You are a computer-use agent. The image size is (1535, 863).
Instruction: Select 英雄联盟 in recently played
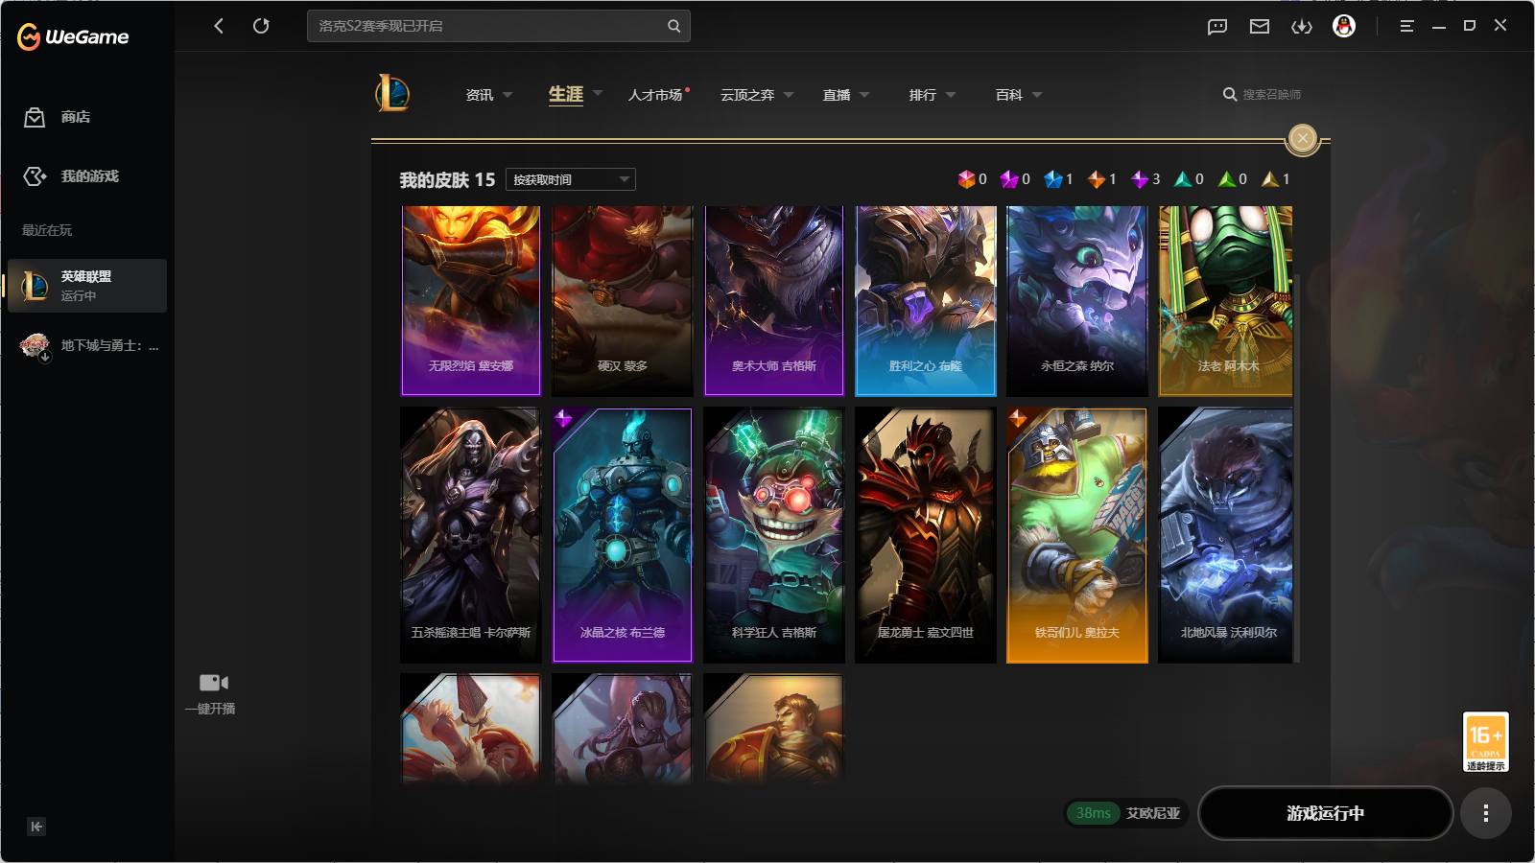coord(87,286)
